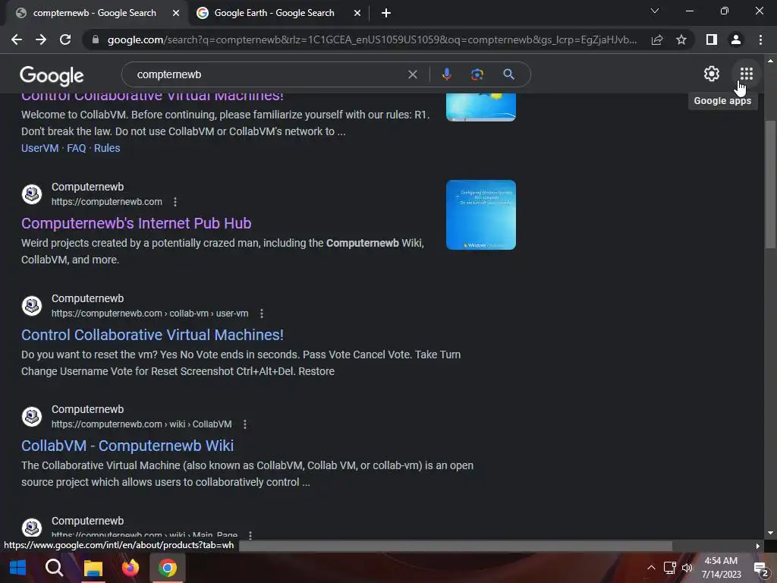Click the vertical scrollbar thumb

(770, 184)
